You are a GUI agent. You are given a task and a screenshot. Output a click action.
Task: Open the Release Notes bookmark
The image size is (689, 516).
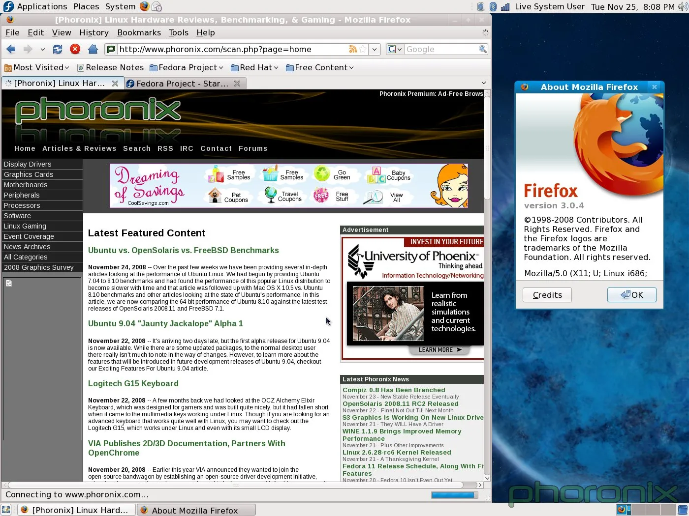click(110, 67)
